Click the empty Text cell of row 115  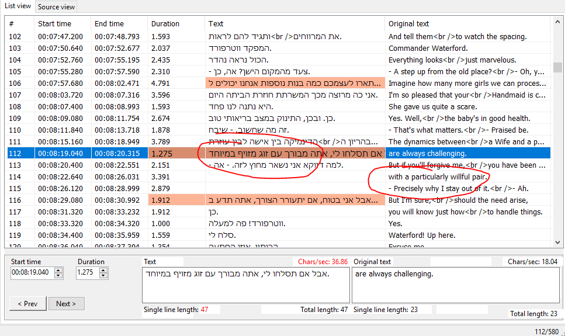click(x=294, y=188)
